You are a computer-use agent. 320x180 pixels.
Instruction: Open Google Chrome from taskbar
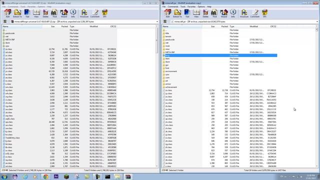tap(45, 176)
